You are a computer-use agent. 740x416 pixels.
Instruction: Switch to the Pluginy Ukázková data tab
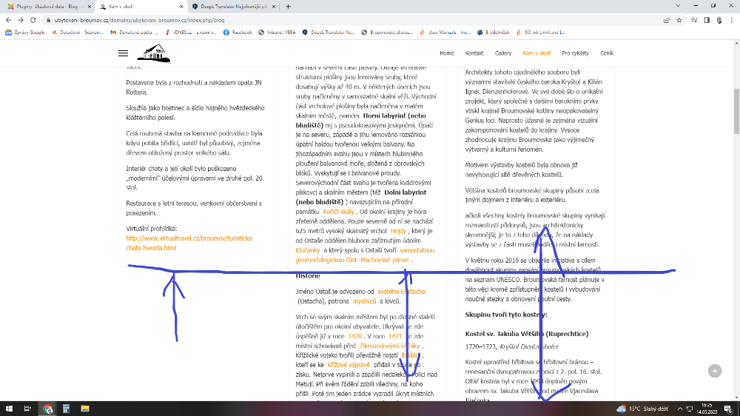[x=47, y=7]
